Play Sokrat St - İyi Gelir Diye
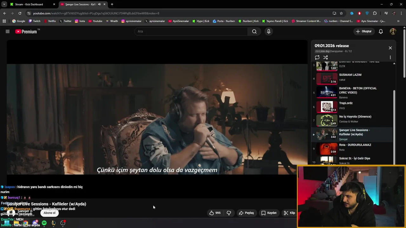406x228 pixels. [x=352, y=160]
